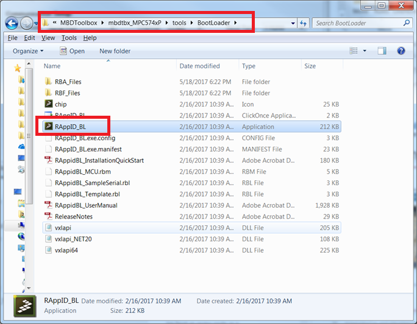This screenshot has width=417, height=324.
Task: Click the RAppidBL_MCU.rbm file icon
Action: 48,171
